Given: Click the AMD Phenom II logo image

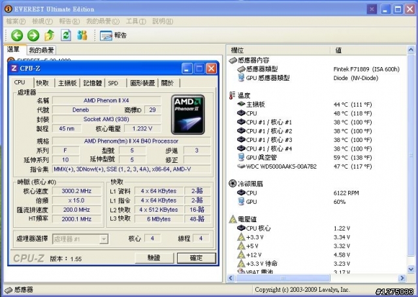Looking at the screenshot, I should point(188,115).
